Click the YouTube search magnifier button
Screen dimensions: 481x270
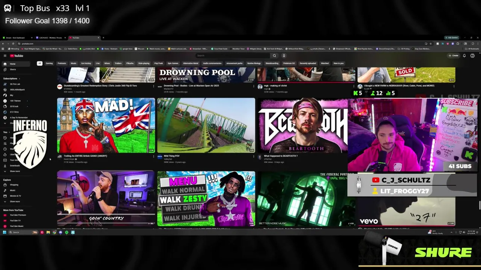(x=274, y=56)
